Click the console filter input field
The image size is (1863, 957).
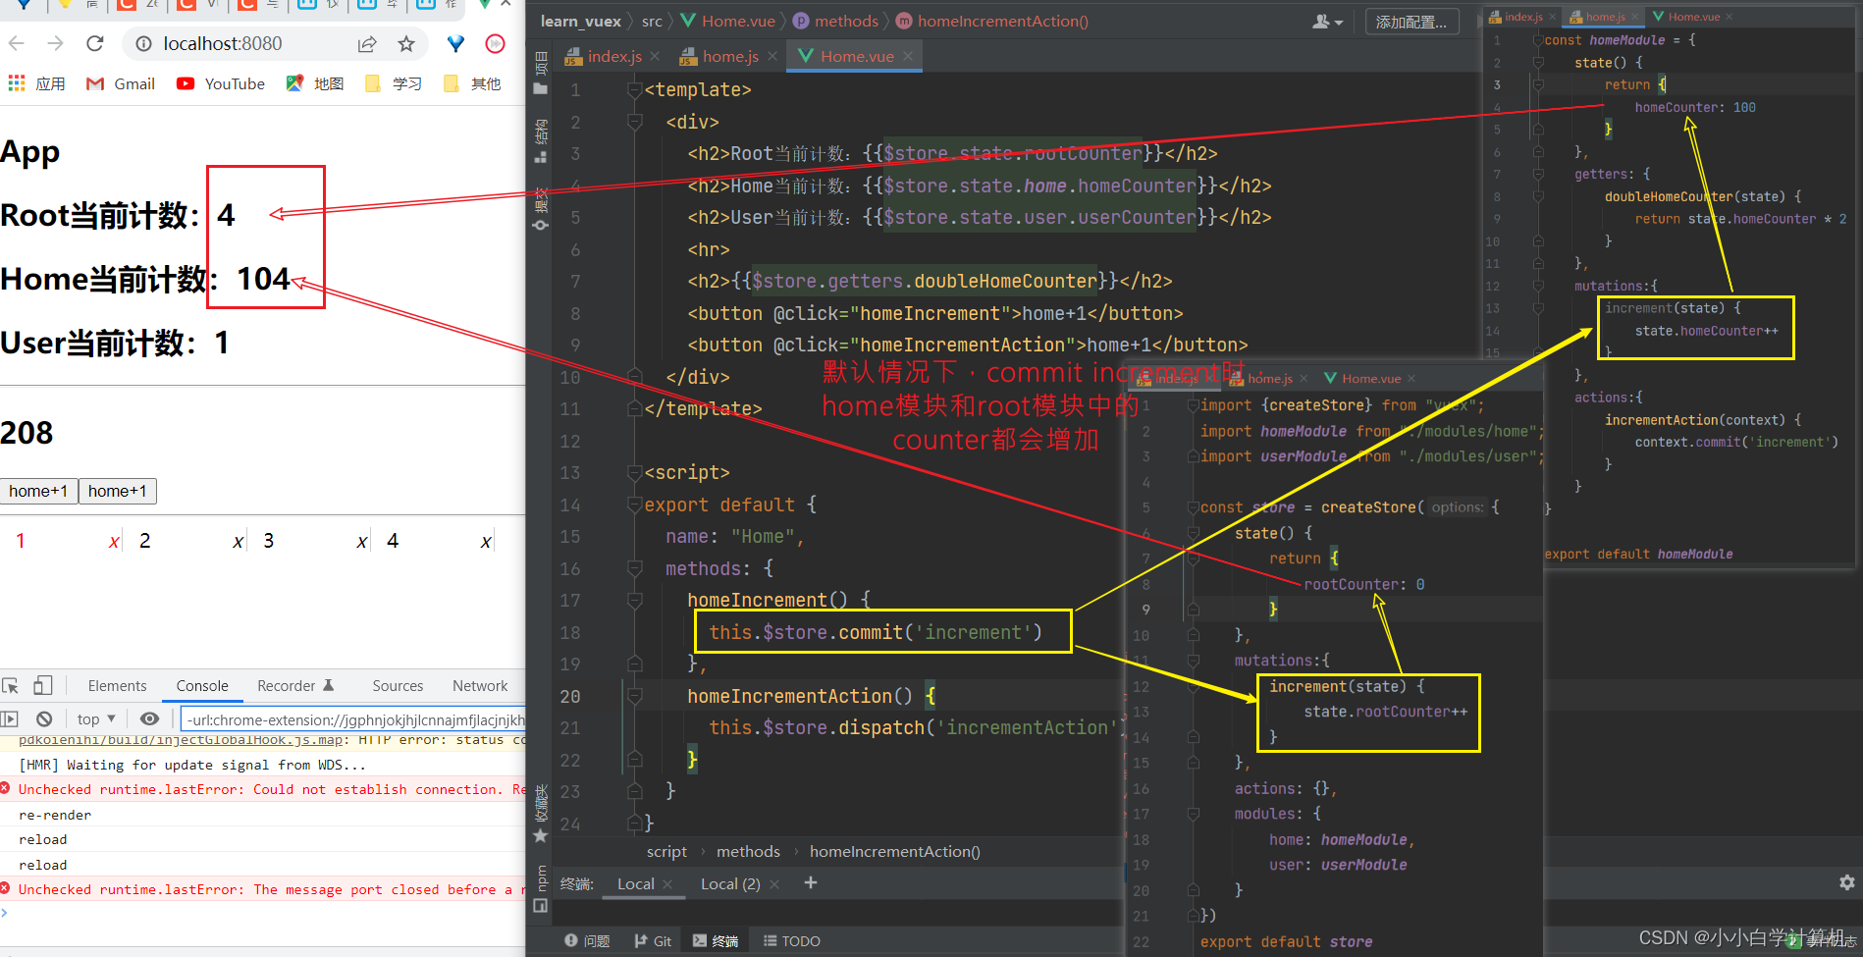353,719
